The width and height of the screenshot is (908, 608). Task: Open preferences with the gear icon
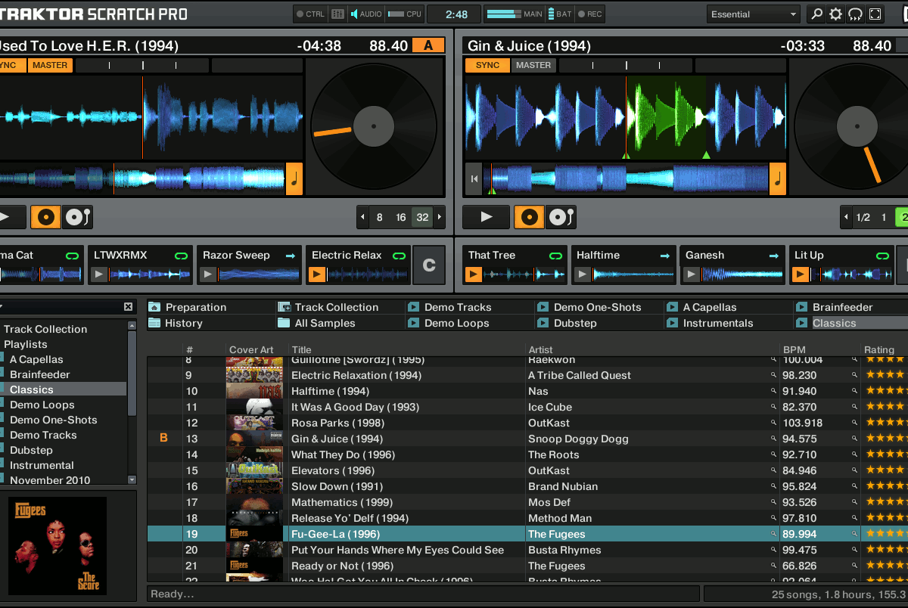click(x=835, y=14)
